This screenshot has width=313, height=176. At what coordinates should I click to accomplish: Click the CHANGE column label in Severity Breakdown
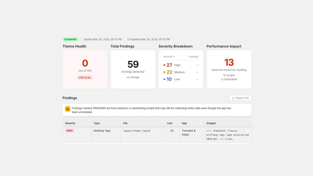pos(193,57)
